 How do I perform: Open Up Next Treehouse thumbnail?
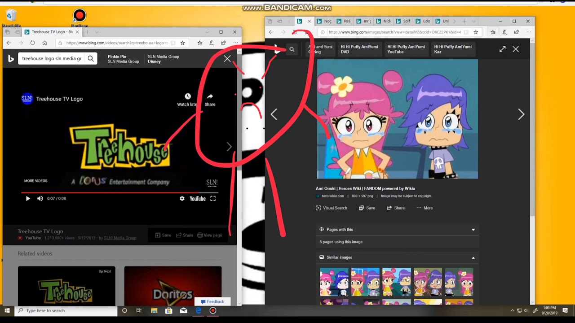click(x=66, y=286)
